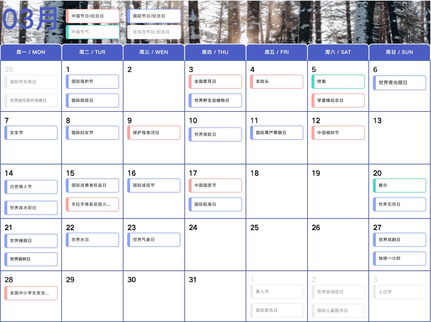Click the 国际妇女节 tag

tap(92, 133)
